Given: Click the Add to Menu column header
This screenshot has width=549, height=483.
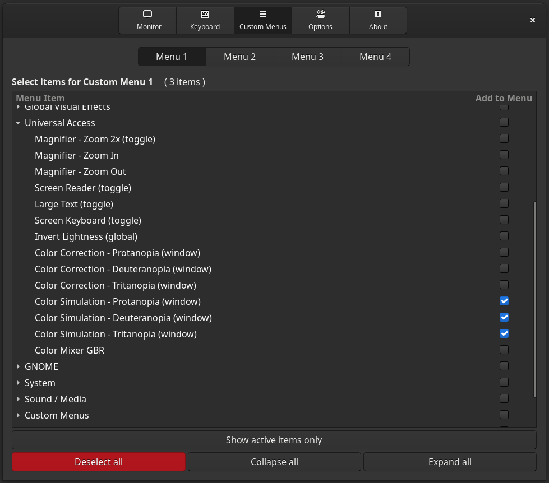Looking at the screenshot, I should pyautogui.click(x=504, y=98).
